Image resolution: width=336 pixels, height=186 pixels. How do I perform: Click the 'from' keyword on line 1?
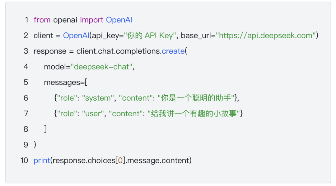pos(42,20)
